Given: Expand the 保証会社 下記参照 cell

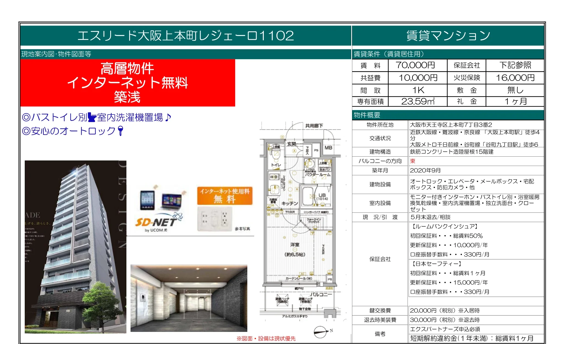Looking at the screenshot, I should pos(516,65).
